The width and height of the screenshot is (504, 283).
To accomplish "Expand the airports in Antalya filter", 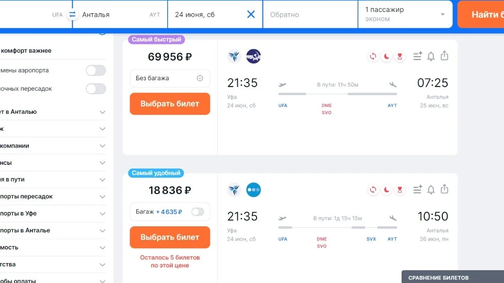I will click(x=53, y=230).
